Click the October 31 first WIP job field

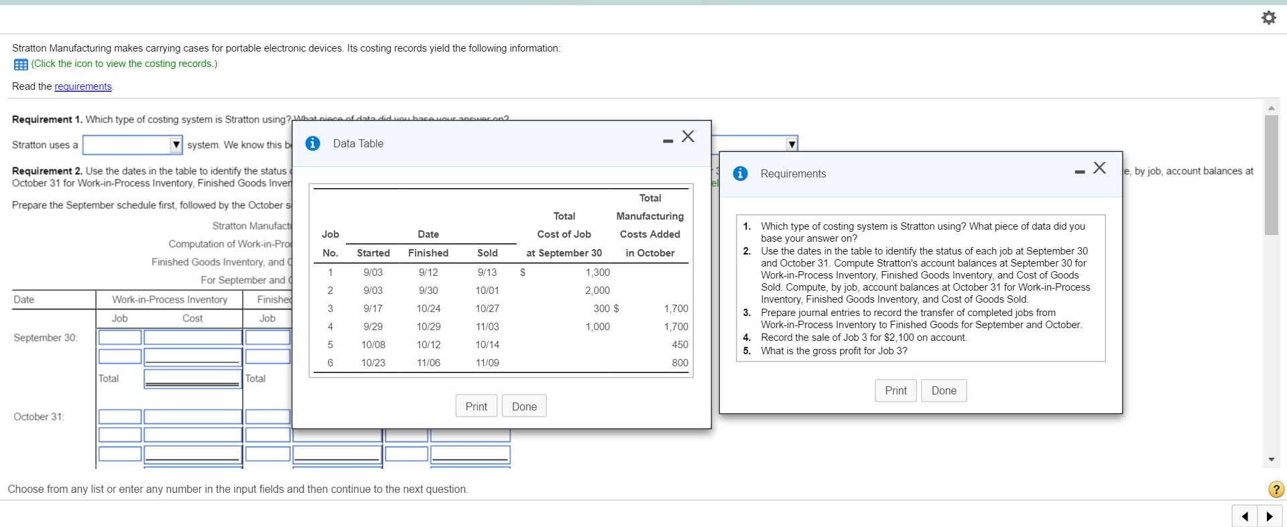[x=120, y=417]
